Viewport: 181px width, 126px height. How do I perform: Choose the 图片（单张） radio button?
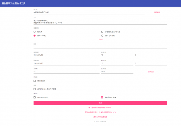point(35,36)
